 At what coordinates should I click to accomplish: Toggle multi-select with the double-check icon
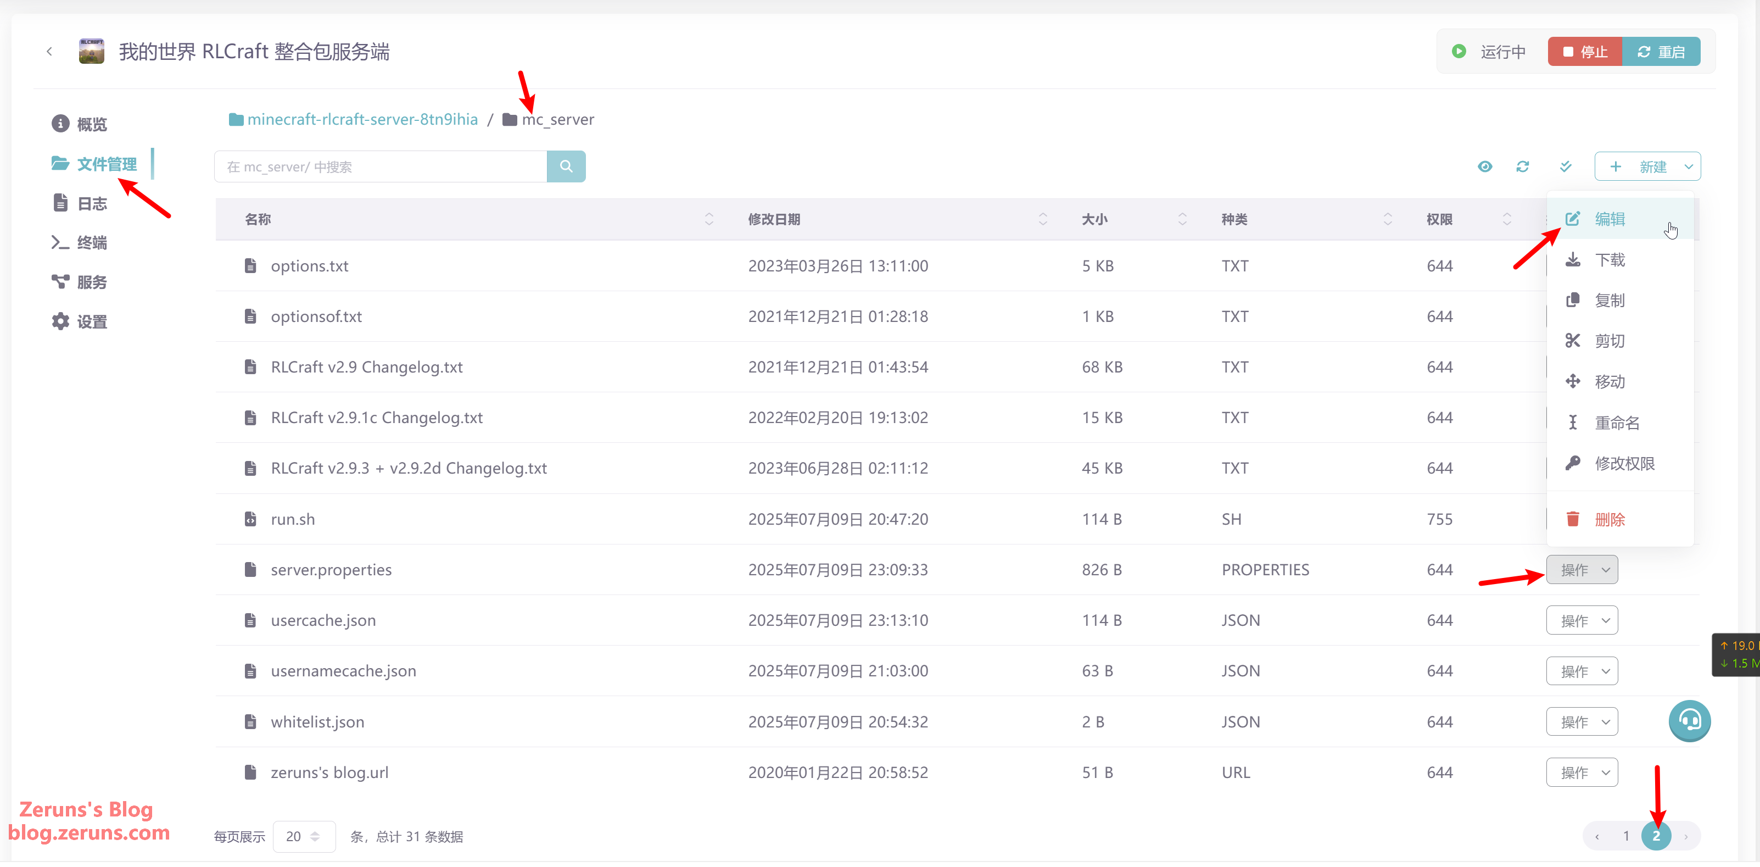tap(1565, 167)
